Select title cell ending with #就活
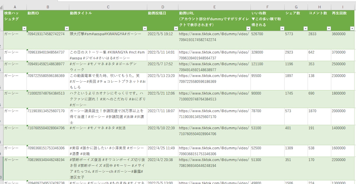This screenshot has height=184, width=356. [108, 135]
